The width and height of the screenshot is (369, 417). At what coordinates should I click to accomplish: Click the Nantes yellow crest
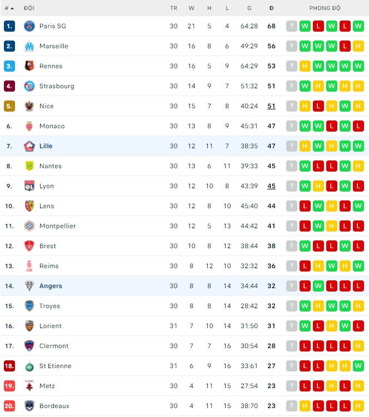pyautogui.click(x=29, y=166)
